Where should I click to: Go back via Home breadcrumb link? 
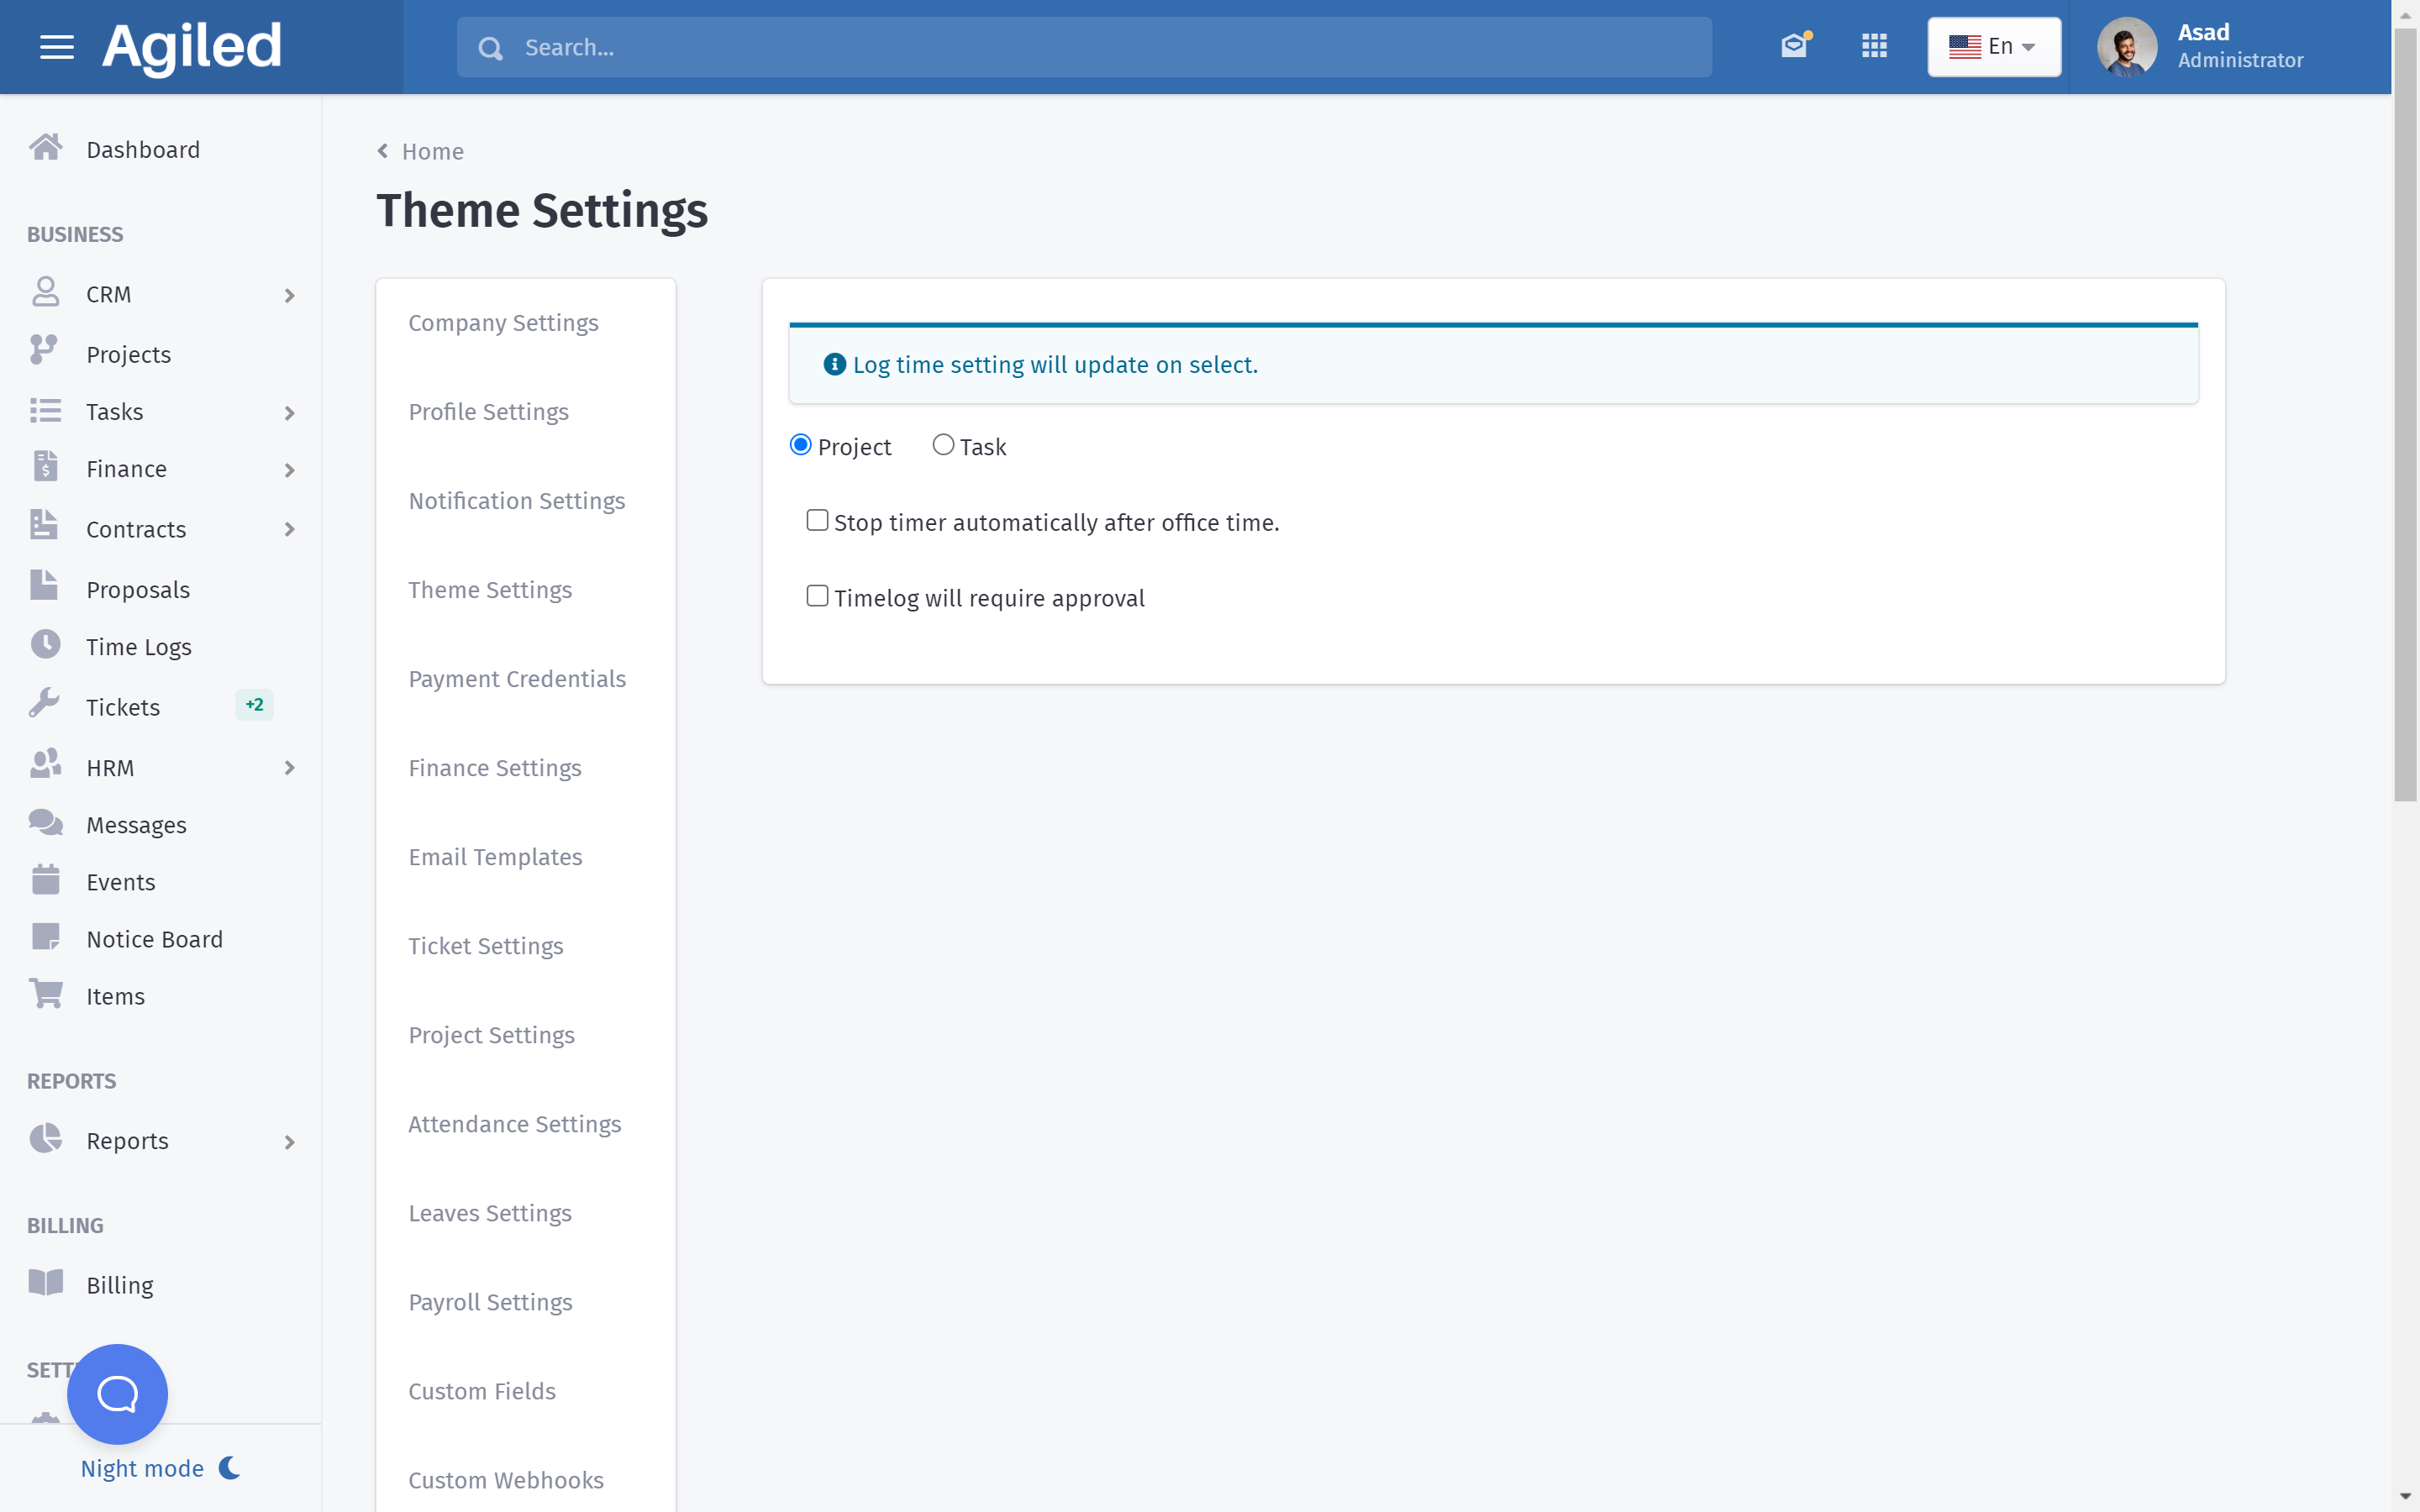[x=432, y=151]
